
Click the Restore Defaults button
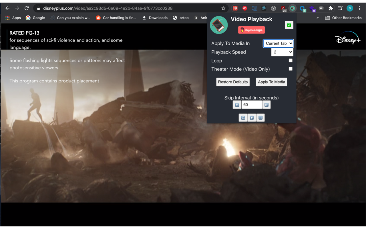(x=233, y=82)
